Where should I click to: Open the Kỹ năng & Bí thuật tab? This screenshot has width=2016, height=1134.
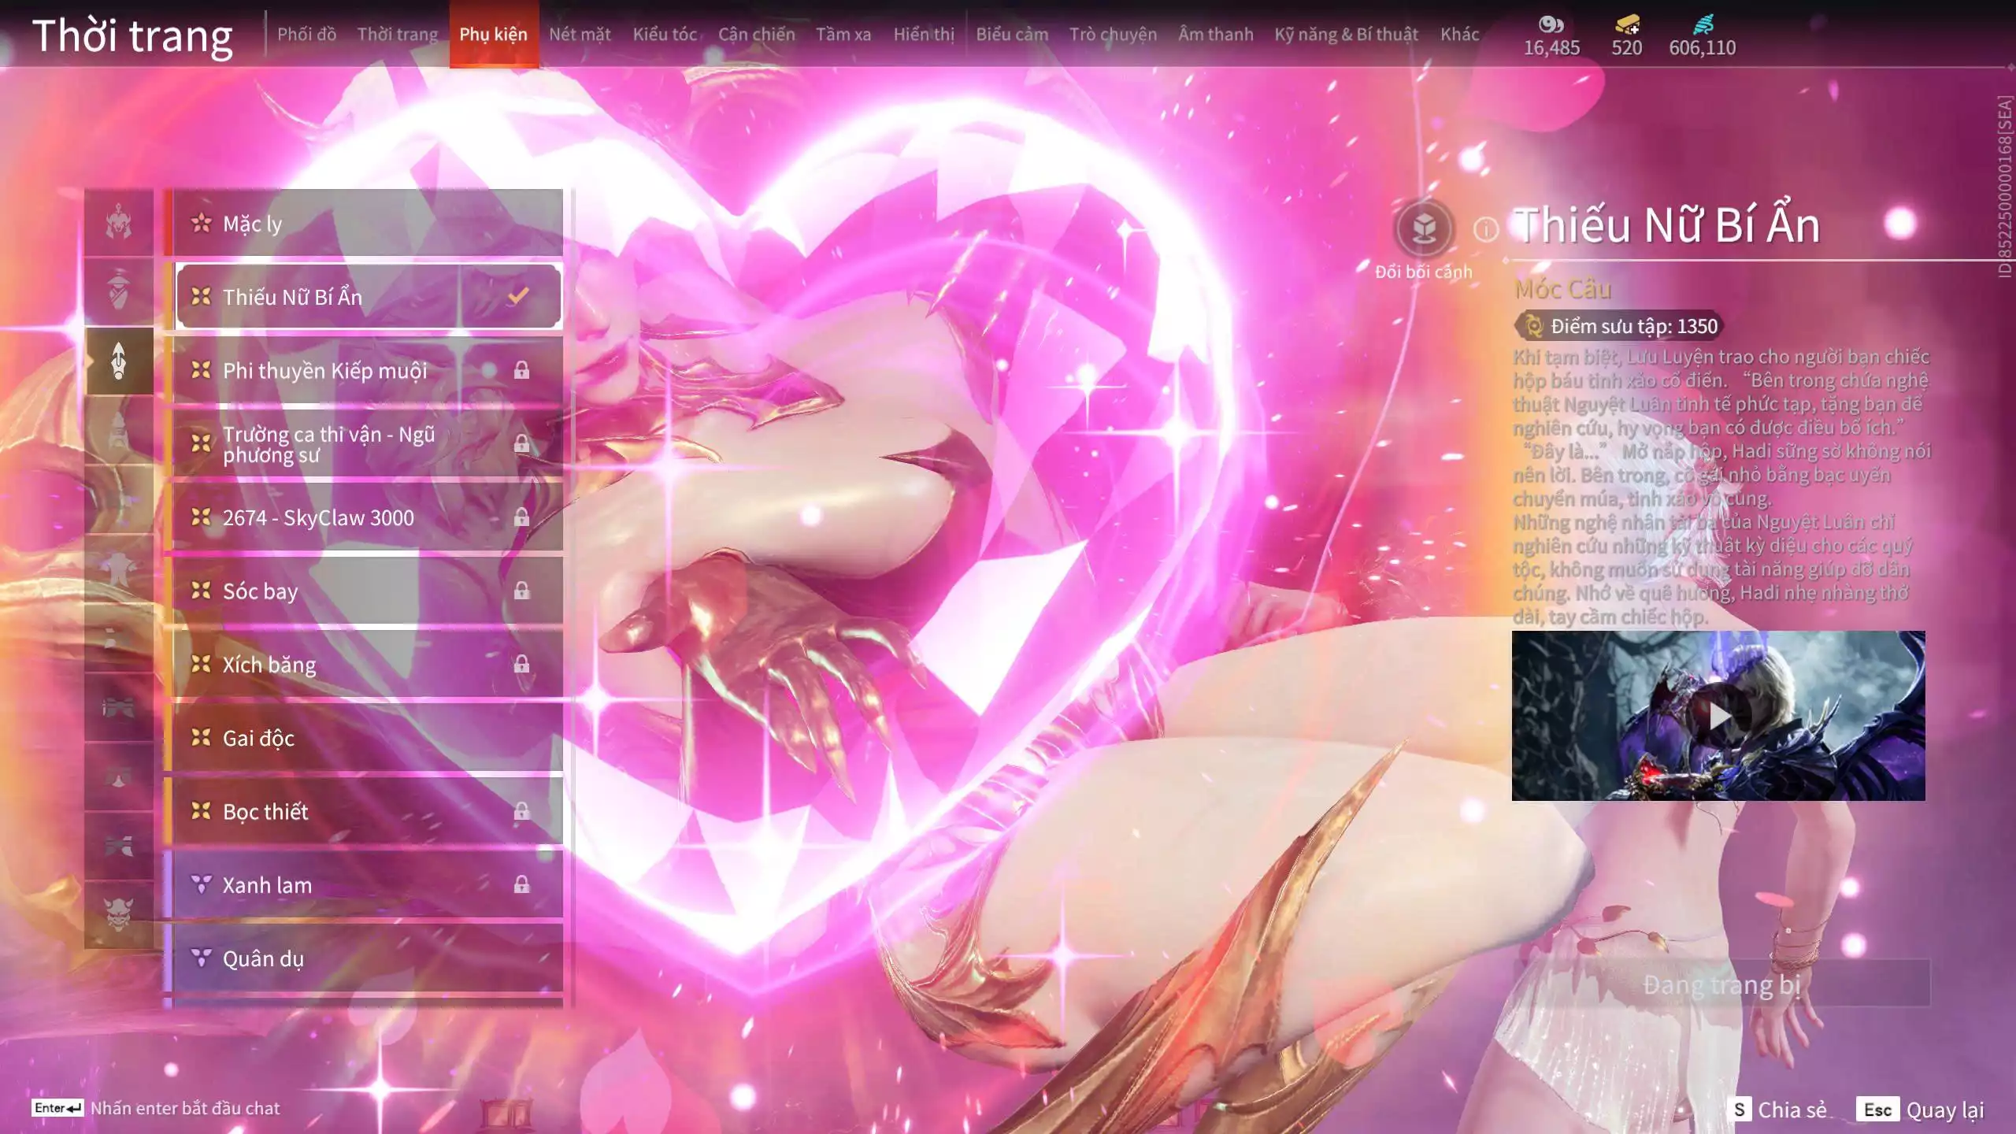tap(1345, 35)
